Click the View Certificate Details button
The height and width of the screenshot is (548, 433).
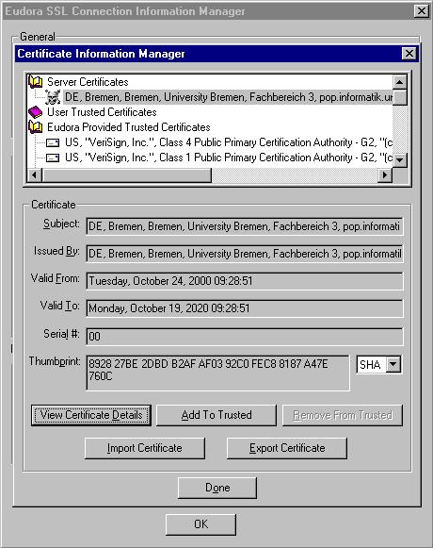coord(91,415)
